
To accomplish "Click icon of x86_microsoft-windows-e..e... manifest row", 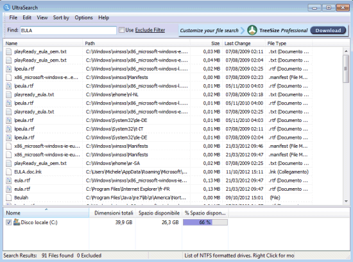I will click(8, 78).
